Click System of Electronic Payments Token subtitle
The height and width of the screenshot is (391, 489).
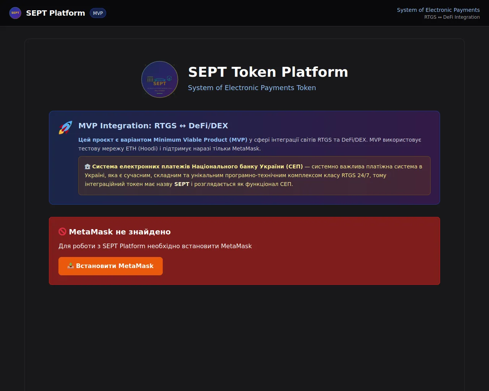tap(252, 88)
